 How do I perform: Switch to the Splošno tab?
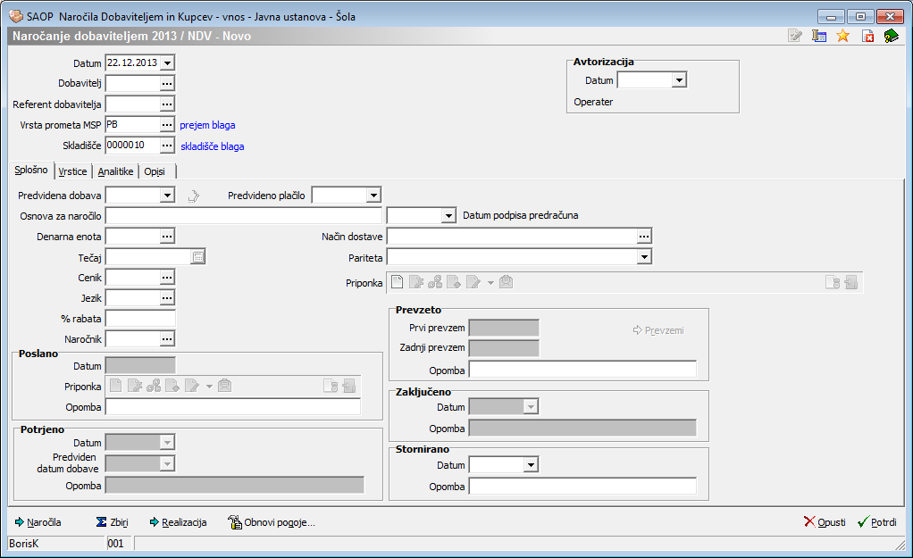tap(31, 170)
